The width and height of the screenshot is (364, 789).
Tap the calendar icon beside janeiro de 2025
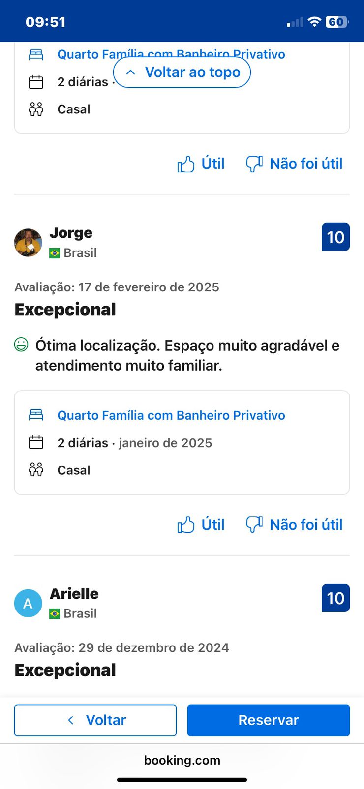click(36, 442)
